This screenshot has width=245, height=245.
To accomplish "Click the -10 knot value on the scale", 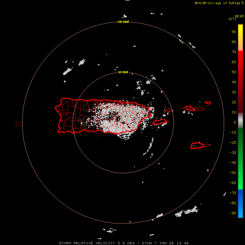I will pos(233,133).
